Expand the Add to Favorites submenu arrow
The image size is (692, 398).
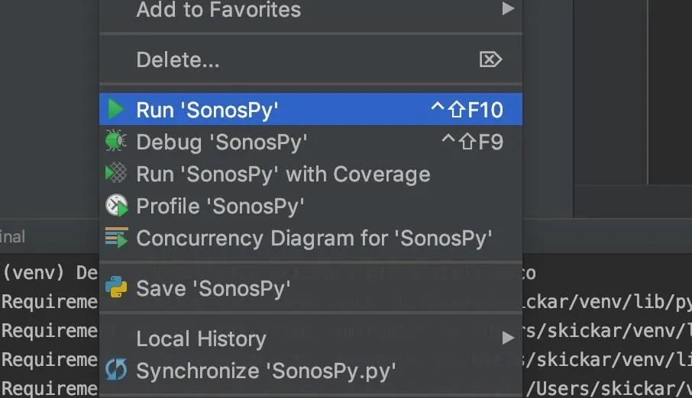pyautogui.click(x=509, y=8)
